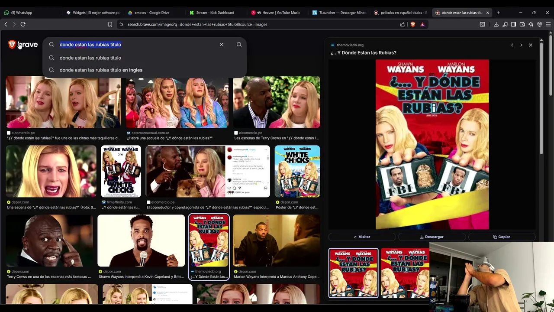Open site settings icon beside the URL
Image resolution: width=554 pixels, height=312 pixels.
pyautogui.click(x=121, y=24)
